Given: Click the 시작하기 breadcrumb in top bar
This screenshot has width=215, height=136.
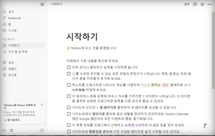Looking at the screenshot, I should (x=56, y=4).
